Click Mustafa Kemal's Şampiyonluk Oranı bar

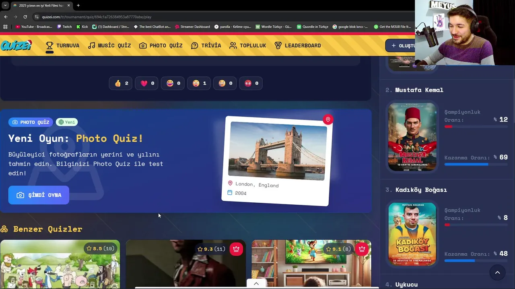click(x=476, y=127)
